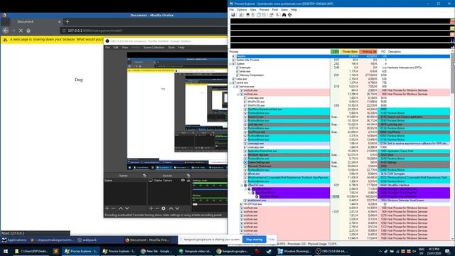Move source up in OBS Sources panel

point(171,208)
